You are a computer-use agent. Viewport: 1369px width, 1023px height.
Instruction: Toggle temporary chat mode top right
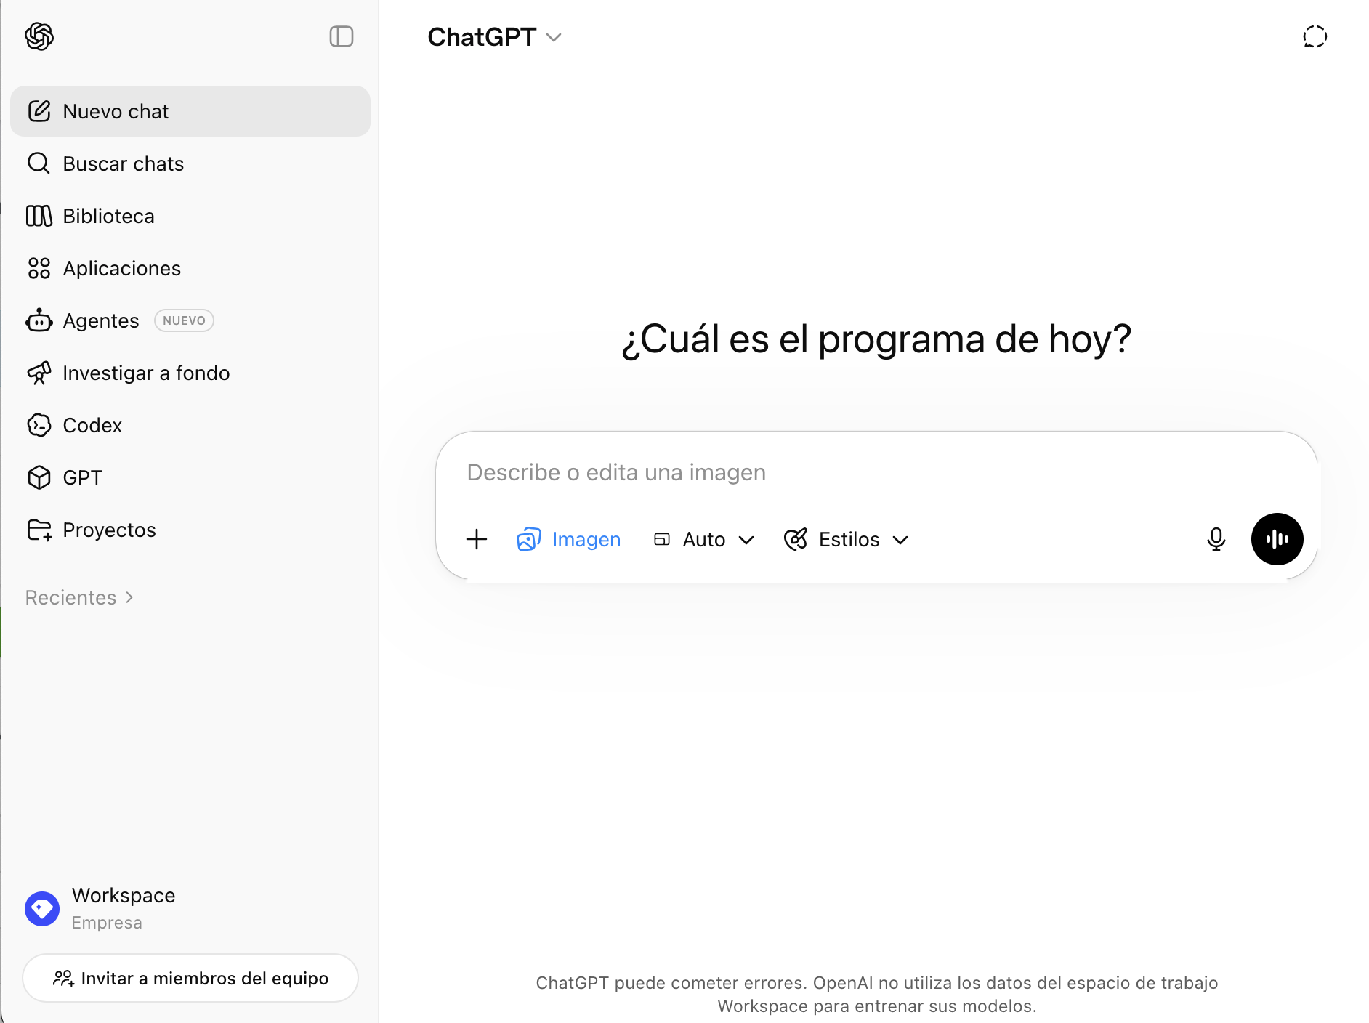(1315, 36)
